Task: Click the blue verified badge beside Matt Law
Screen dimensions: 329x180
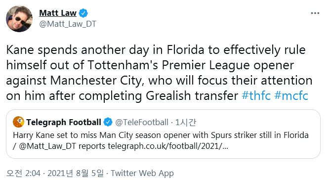Action: tap(83, 13)
